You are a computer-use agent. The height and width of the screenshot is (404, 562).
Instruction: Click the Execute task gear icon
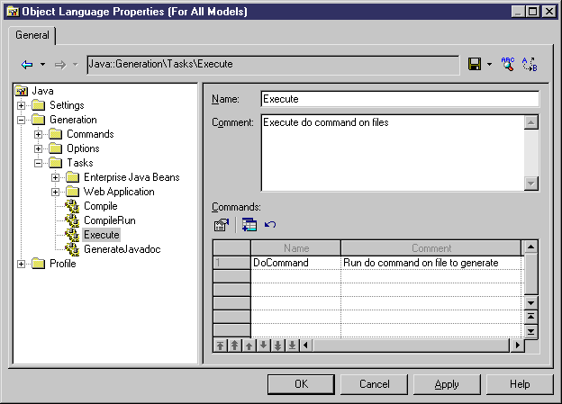[x=72, y=235]
